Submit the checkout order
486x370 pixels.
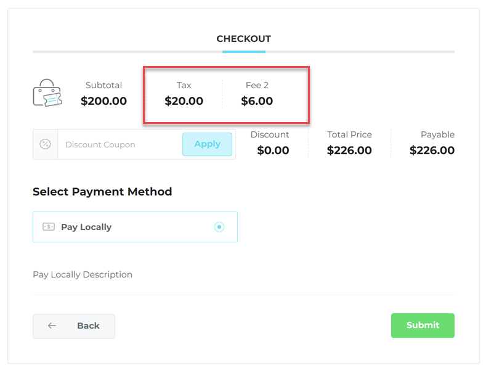[x=423, y=326]
